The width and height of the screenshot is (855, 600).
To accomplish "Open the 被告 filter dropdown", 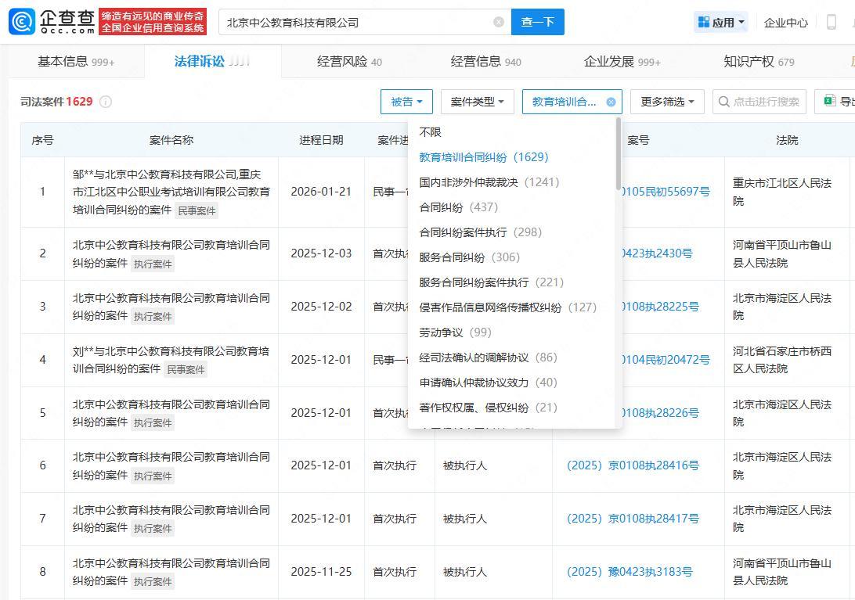I will (x=407, y=102).
